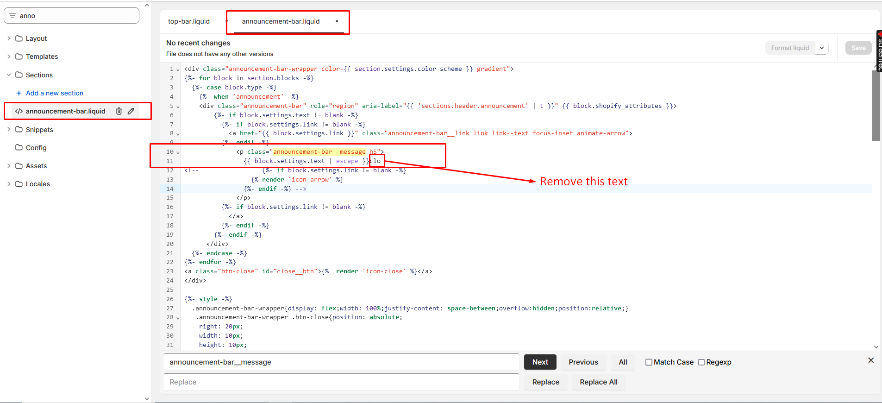Click the file search field containing 'anno'

pos(72,16)
